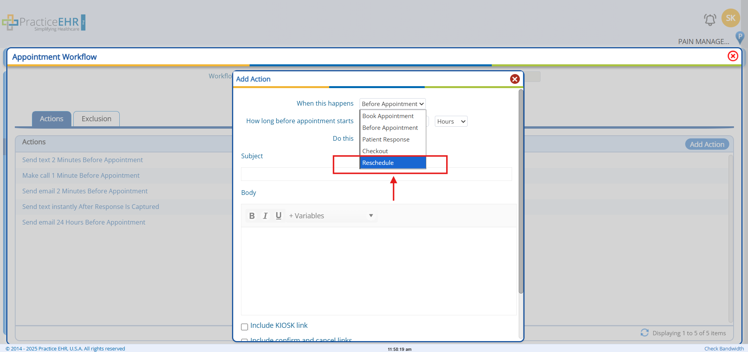This screenshot has height=352, width=748.
Task: Close the Appointment Workflow window
Action: click(733, 56)
